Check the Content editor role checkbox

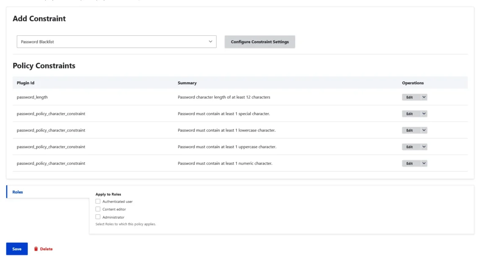98,209
